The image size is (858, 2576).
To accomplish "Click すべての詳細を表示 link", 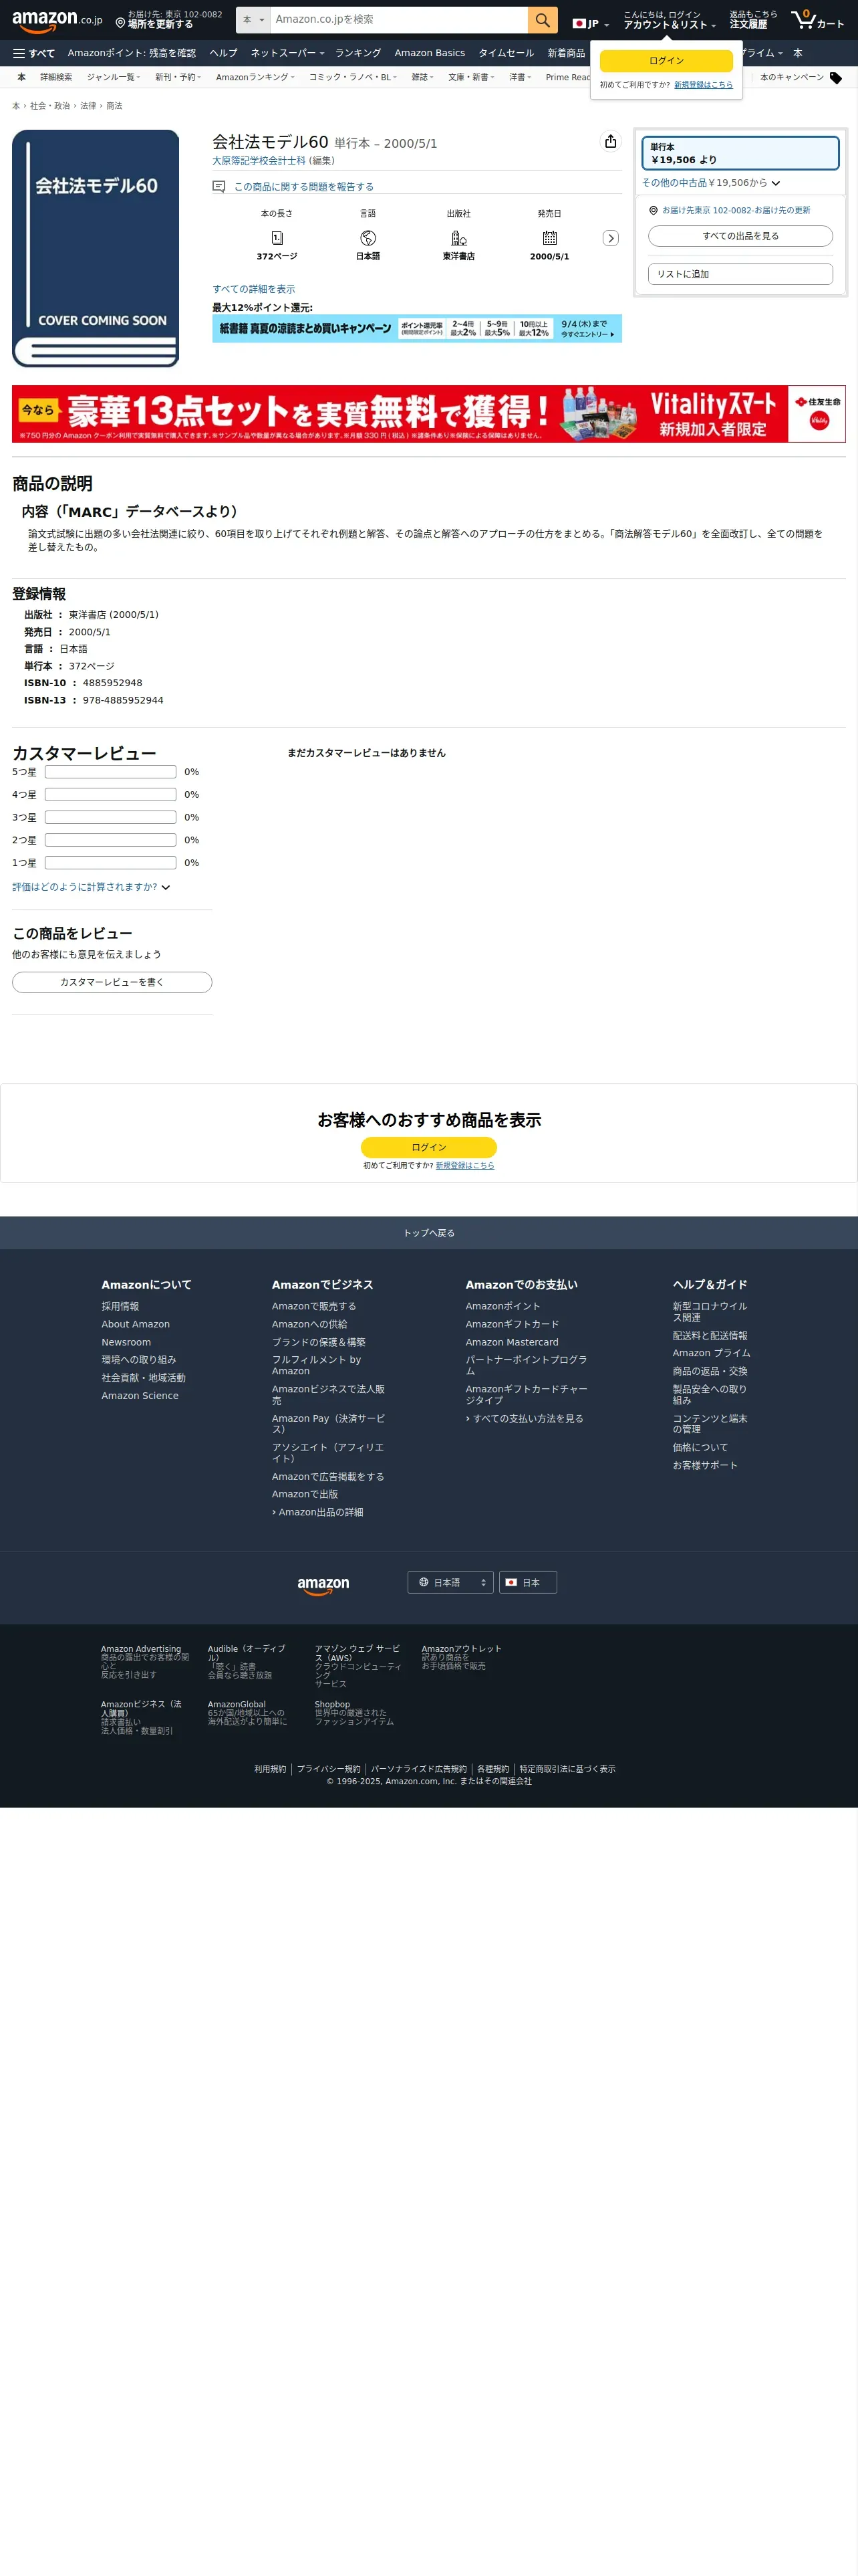I will [x=254, y=289].
